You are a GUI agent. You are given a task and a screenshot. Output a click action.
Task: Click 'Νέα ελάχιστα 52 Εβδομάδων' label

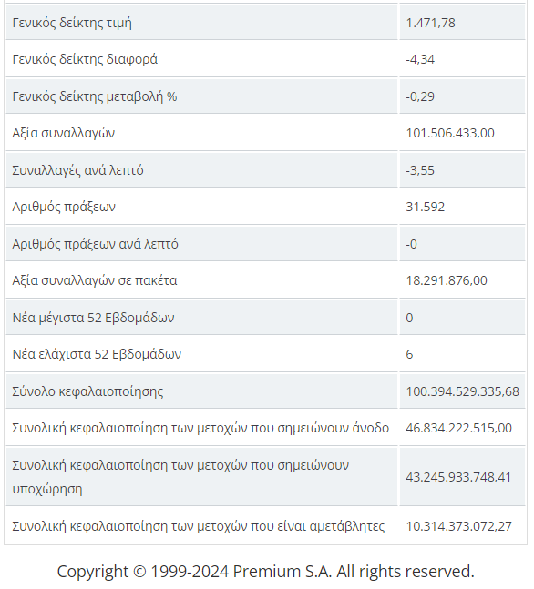click(97, 354)
